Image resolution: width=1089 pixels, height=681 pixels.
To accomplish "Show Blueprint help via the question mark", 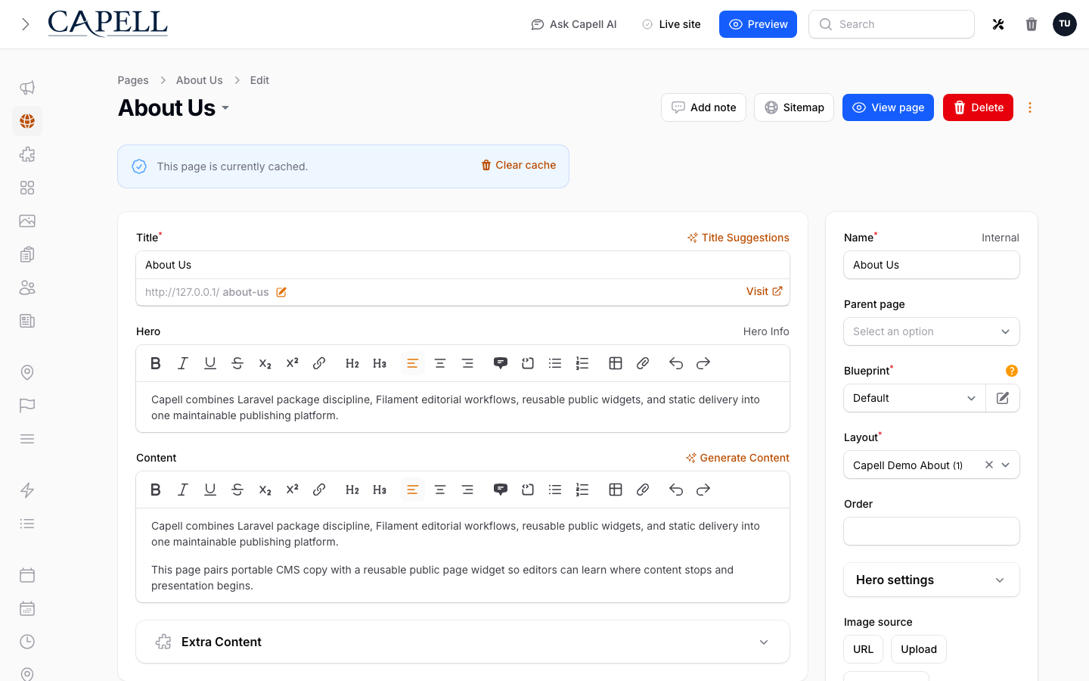I will 1012,371.
